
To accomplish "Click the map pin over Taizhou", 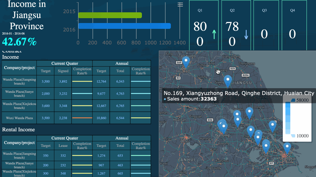I will click(x=249, y=113).
